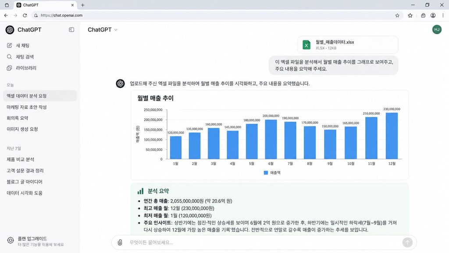Click the new chat pencil icon
The height and width of the screenshot is (253, 449).
[10, 45]
